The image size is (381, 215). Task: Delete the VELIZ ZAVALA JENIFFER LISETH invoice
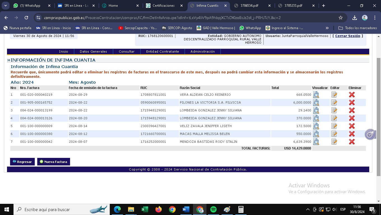pyautogui.click(x=352, y=126)
